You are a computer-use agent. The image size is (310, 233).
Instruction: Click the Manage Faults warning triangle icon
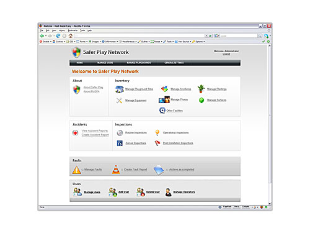click(x=76, y=170)
